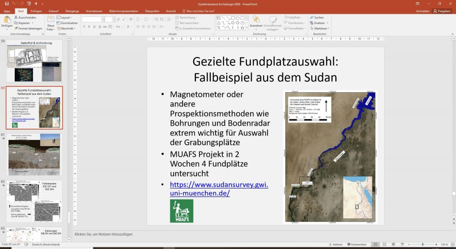The image size is (456, 249).
Task: Click zoom in plus button
Action: pyautogui.click(x=436, y=245)
